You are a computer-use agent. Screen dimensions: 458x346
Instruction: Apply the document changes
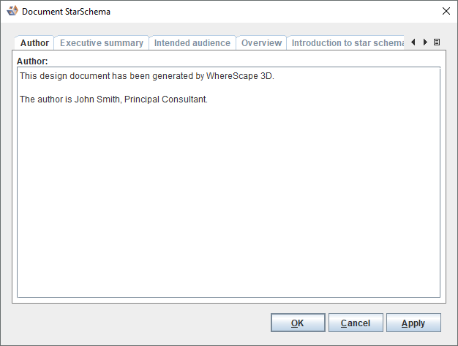coord(413,323)
